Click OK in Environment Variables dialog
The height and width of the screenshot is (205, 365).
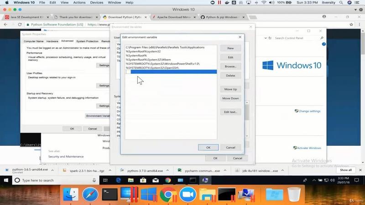(215, 158)
